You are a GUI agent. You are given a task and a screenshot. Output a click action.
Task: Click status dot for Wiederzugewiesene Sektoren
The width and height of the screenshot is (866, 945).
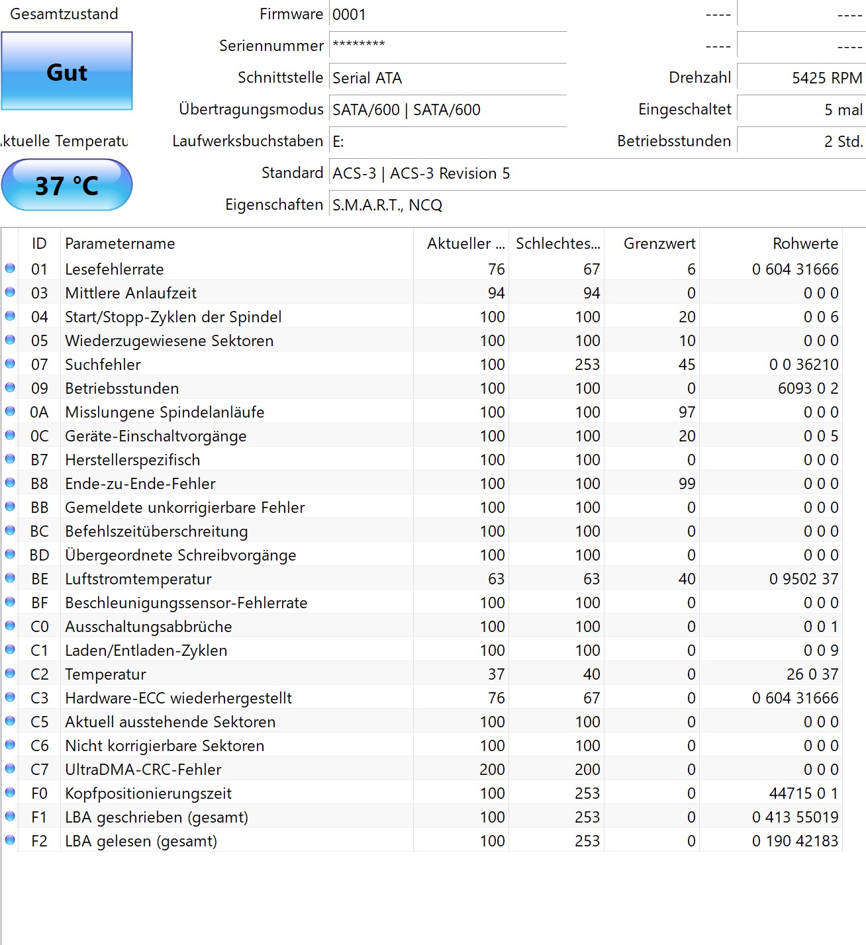(10, 339)
